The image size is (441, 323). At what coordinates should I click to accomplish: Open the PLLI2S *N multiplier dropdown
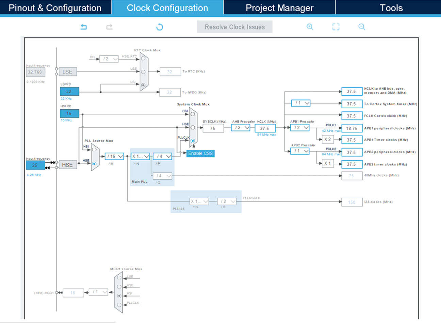pos(199,201)
